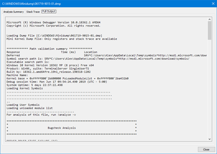Click the 'Machine Name:' line
The image size is (217, 154).
(17, 75)
